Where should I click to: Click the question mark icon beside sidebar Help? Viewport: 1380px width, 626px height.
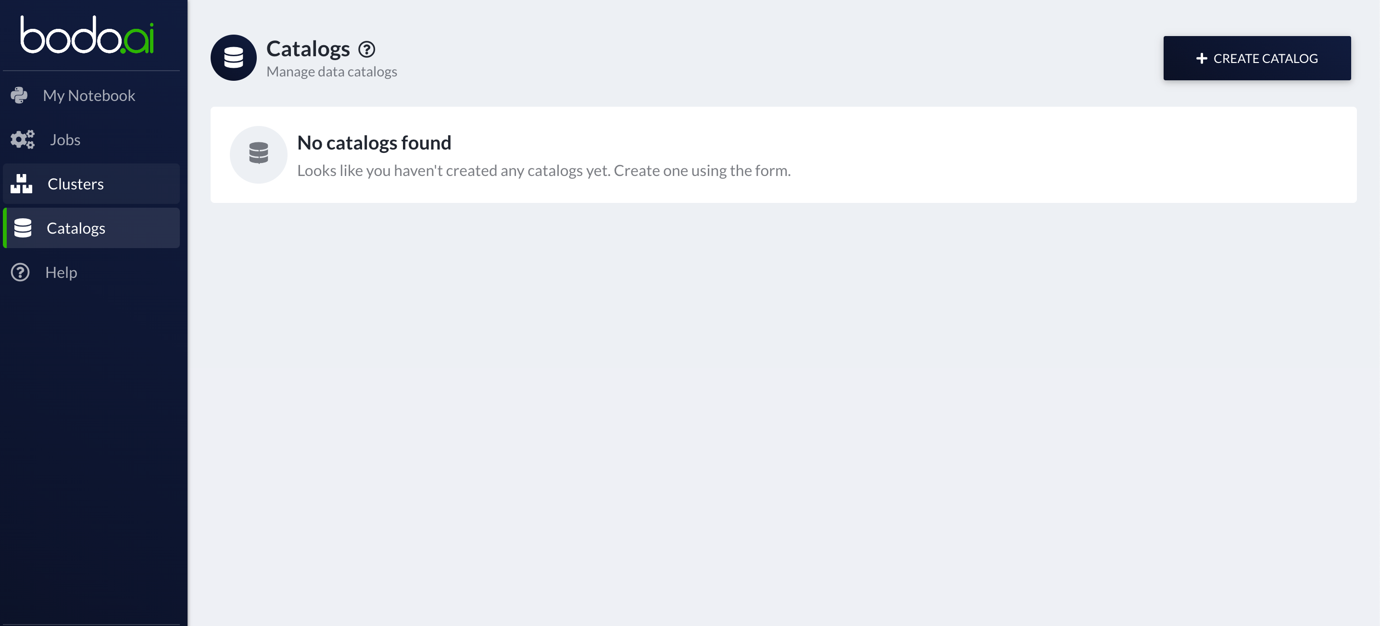point(20,273)
